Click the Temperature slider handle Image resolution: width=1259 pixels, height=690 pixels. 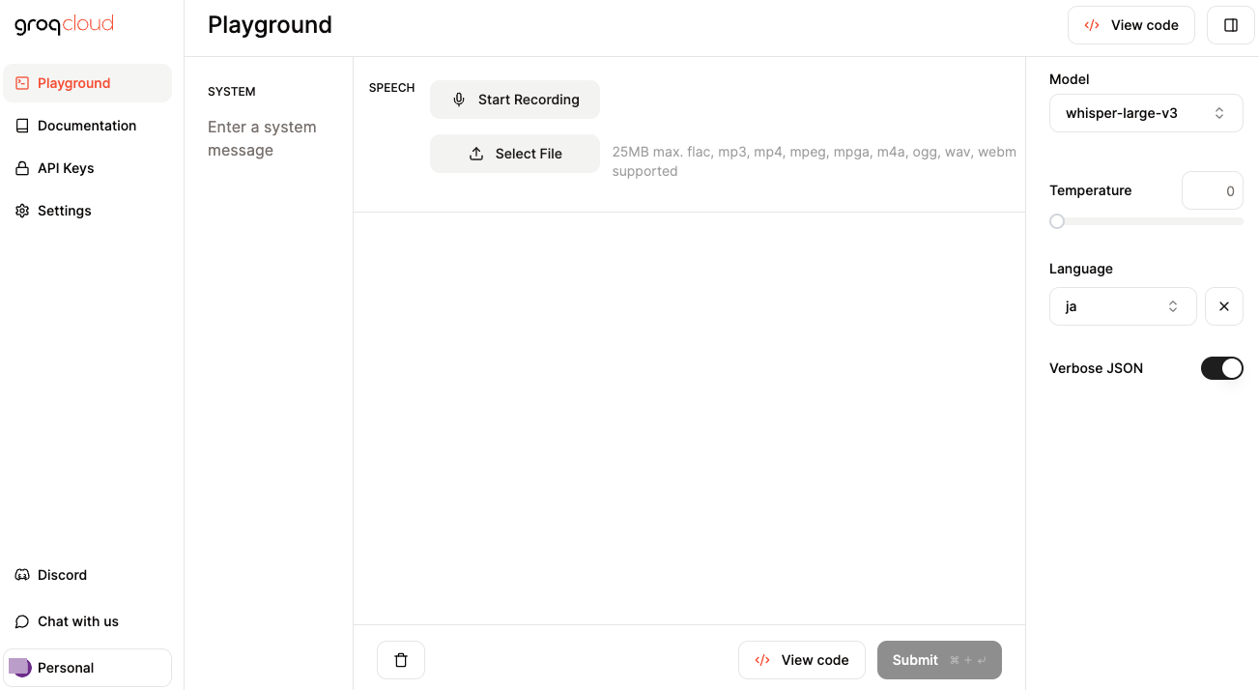tap(1057, 221)
